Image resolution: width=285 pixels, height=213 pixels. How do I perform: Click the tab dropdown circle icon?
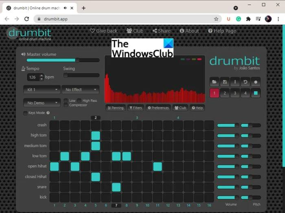coord(236,8)
